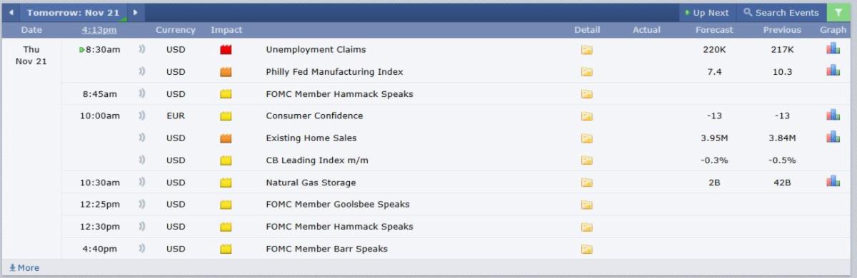Open graph icon for Natural Gas Storage
Viewport: 857px width, 278px height.
pos(833,181)
